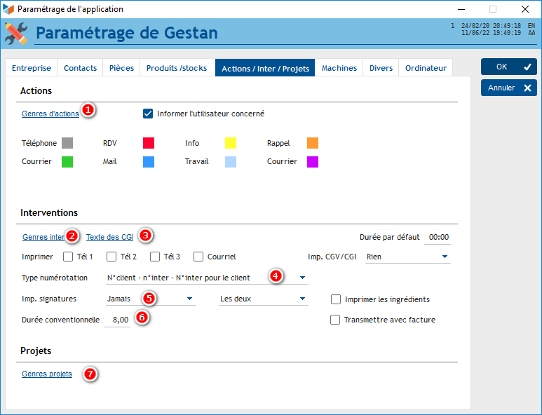The width and height of the screenshot is (542, 415).
Task: Click the Durée par défaut time field
Action: tap(438, 237)
